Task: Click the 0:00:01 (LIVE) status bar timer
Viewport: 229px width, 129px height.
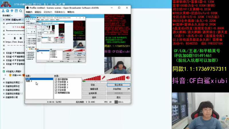Action: tap(54, 102)
